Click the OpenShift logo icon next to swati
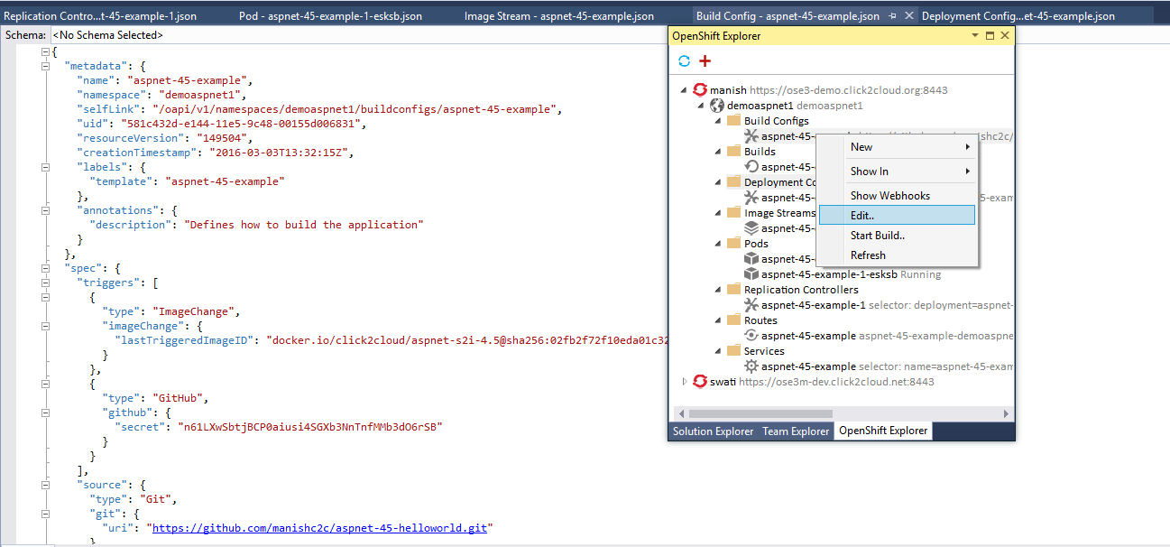The height and width of the screenshot is (547, 1170). click(700, 382)
